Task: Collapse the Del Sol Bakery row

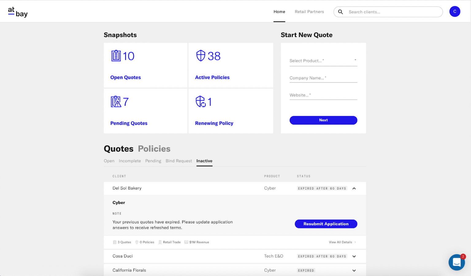Action: 354,188
